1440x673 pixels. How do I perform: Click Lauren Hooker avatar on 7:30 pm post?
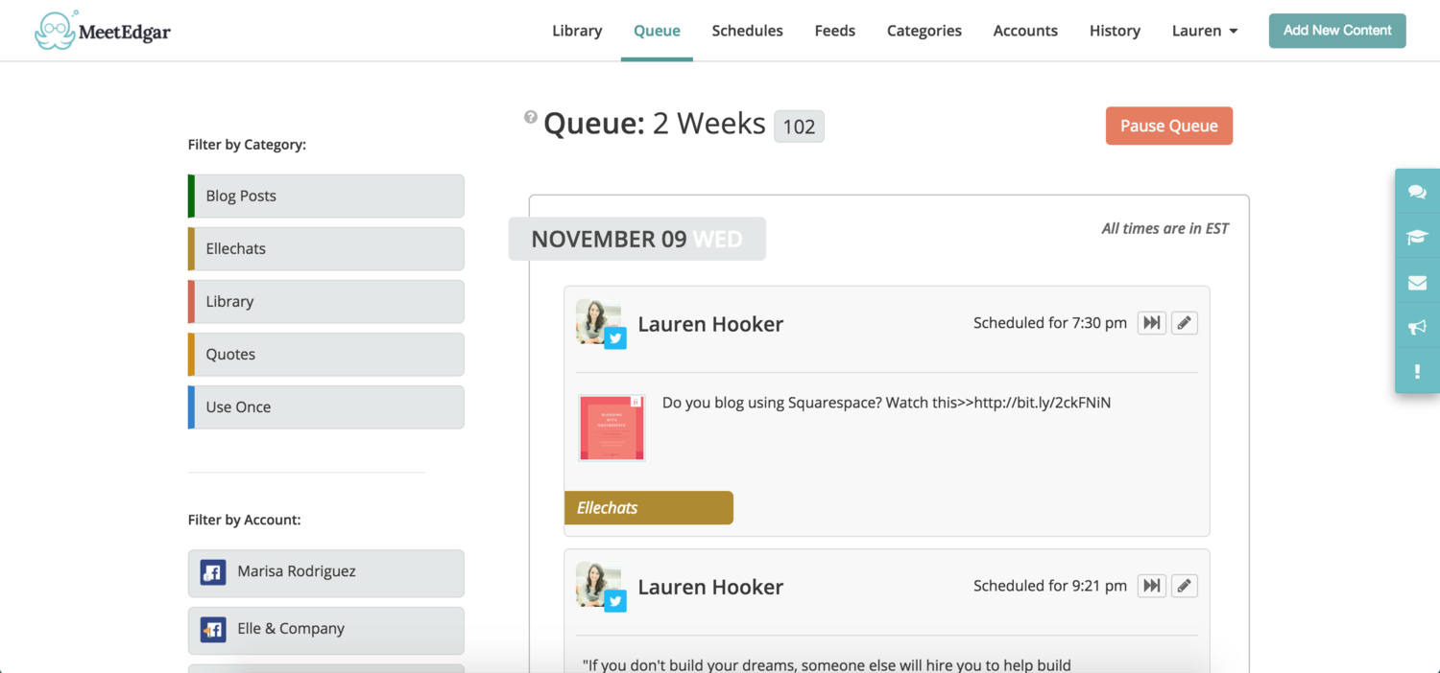(x=597, y=320)
